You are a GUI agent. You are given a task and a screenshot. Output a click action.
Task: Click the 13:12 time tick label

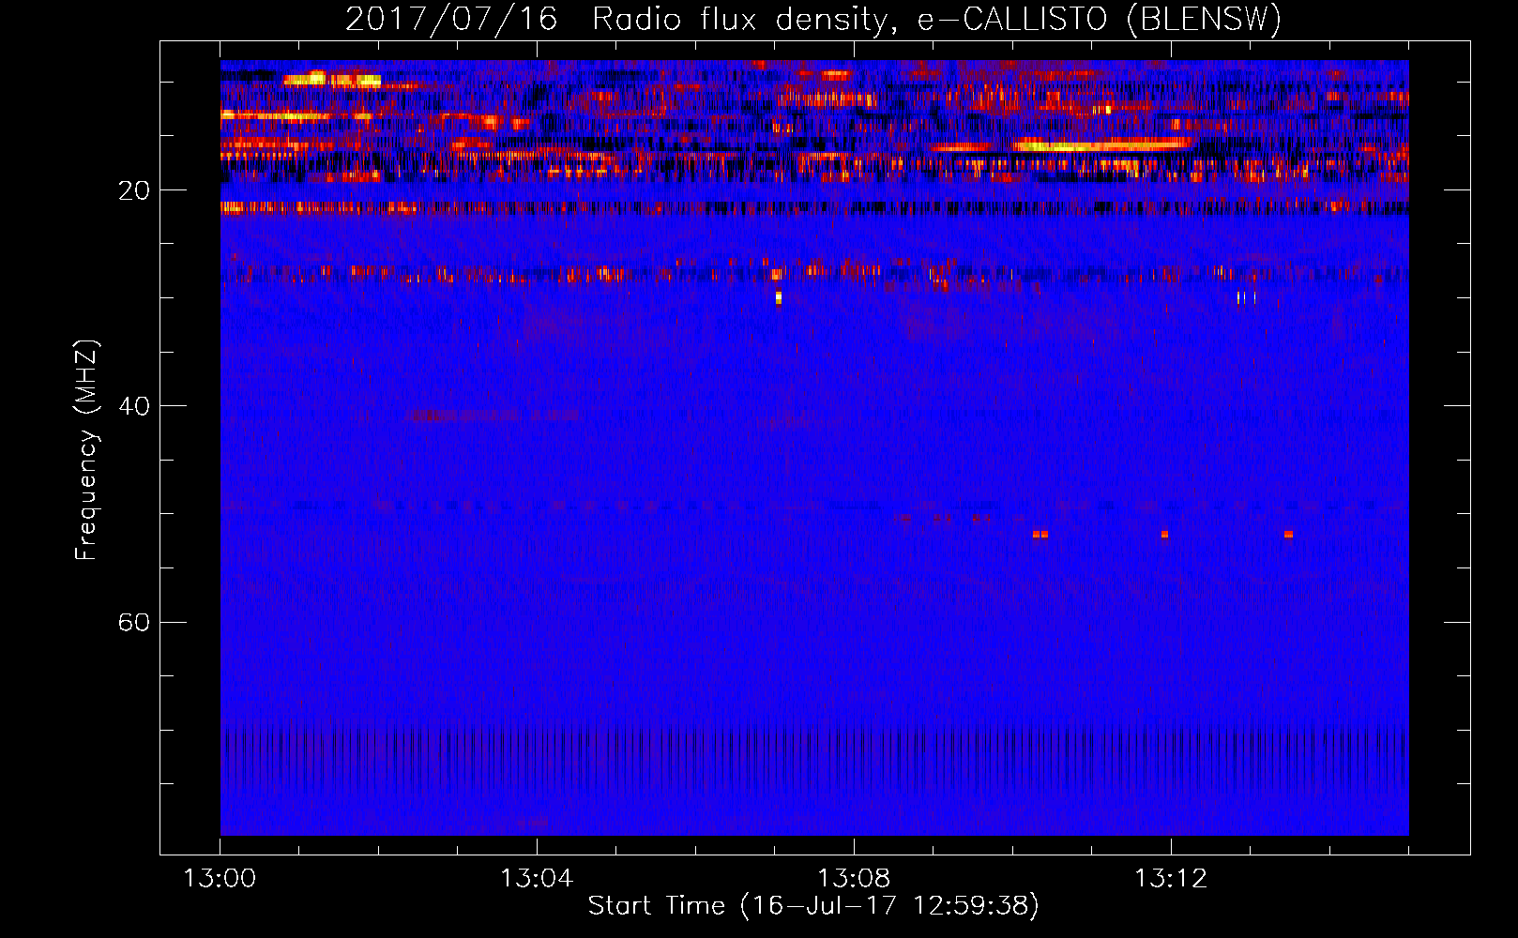pos(1171,879)
